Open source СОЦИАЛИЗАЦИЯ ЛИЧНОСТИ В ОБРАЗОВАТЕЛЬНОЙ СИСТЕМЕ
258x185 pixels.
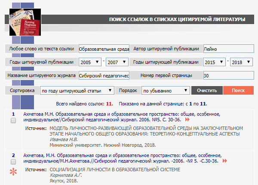[x=115, y=170]
